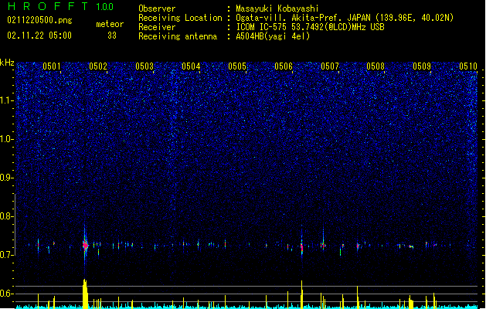The height and width of the screenshot is (309, 486).
Task: Click the 0.7 kHz axis label
Action: [7, 255]
